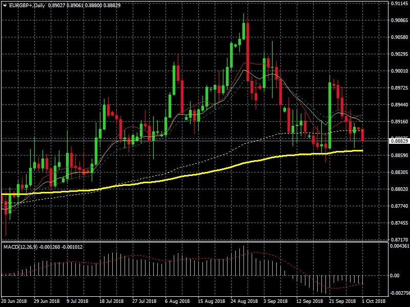Click the 0.91145 price scale label
The height and width of the screenshot is (307, 410).
(399, 4)
